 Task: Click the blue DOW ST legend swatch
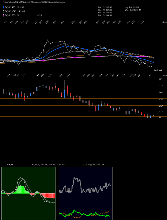(4, 7)
